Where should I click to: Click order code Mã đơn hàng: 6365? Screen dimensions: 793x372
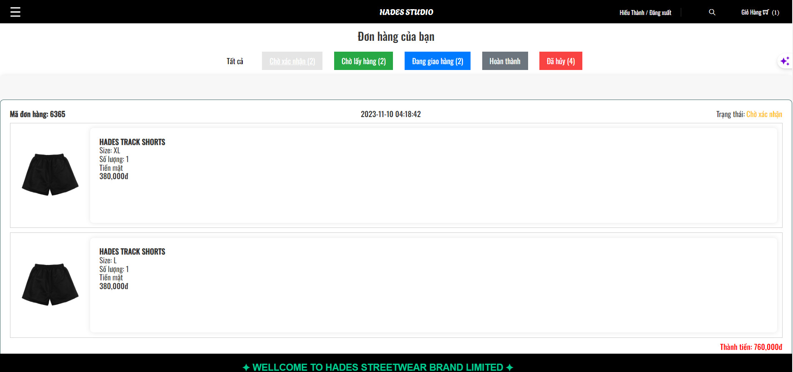click(x=38, y=114)
